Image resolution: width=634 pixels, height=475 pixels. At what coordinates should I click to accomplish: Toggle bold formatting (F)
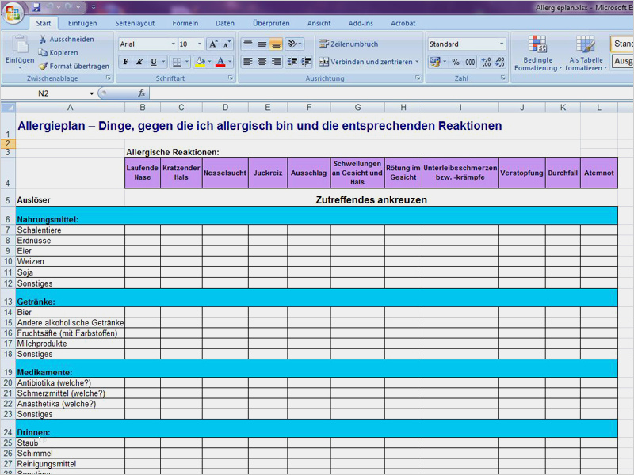(125, 62)
